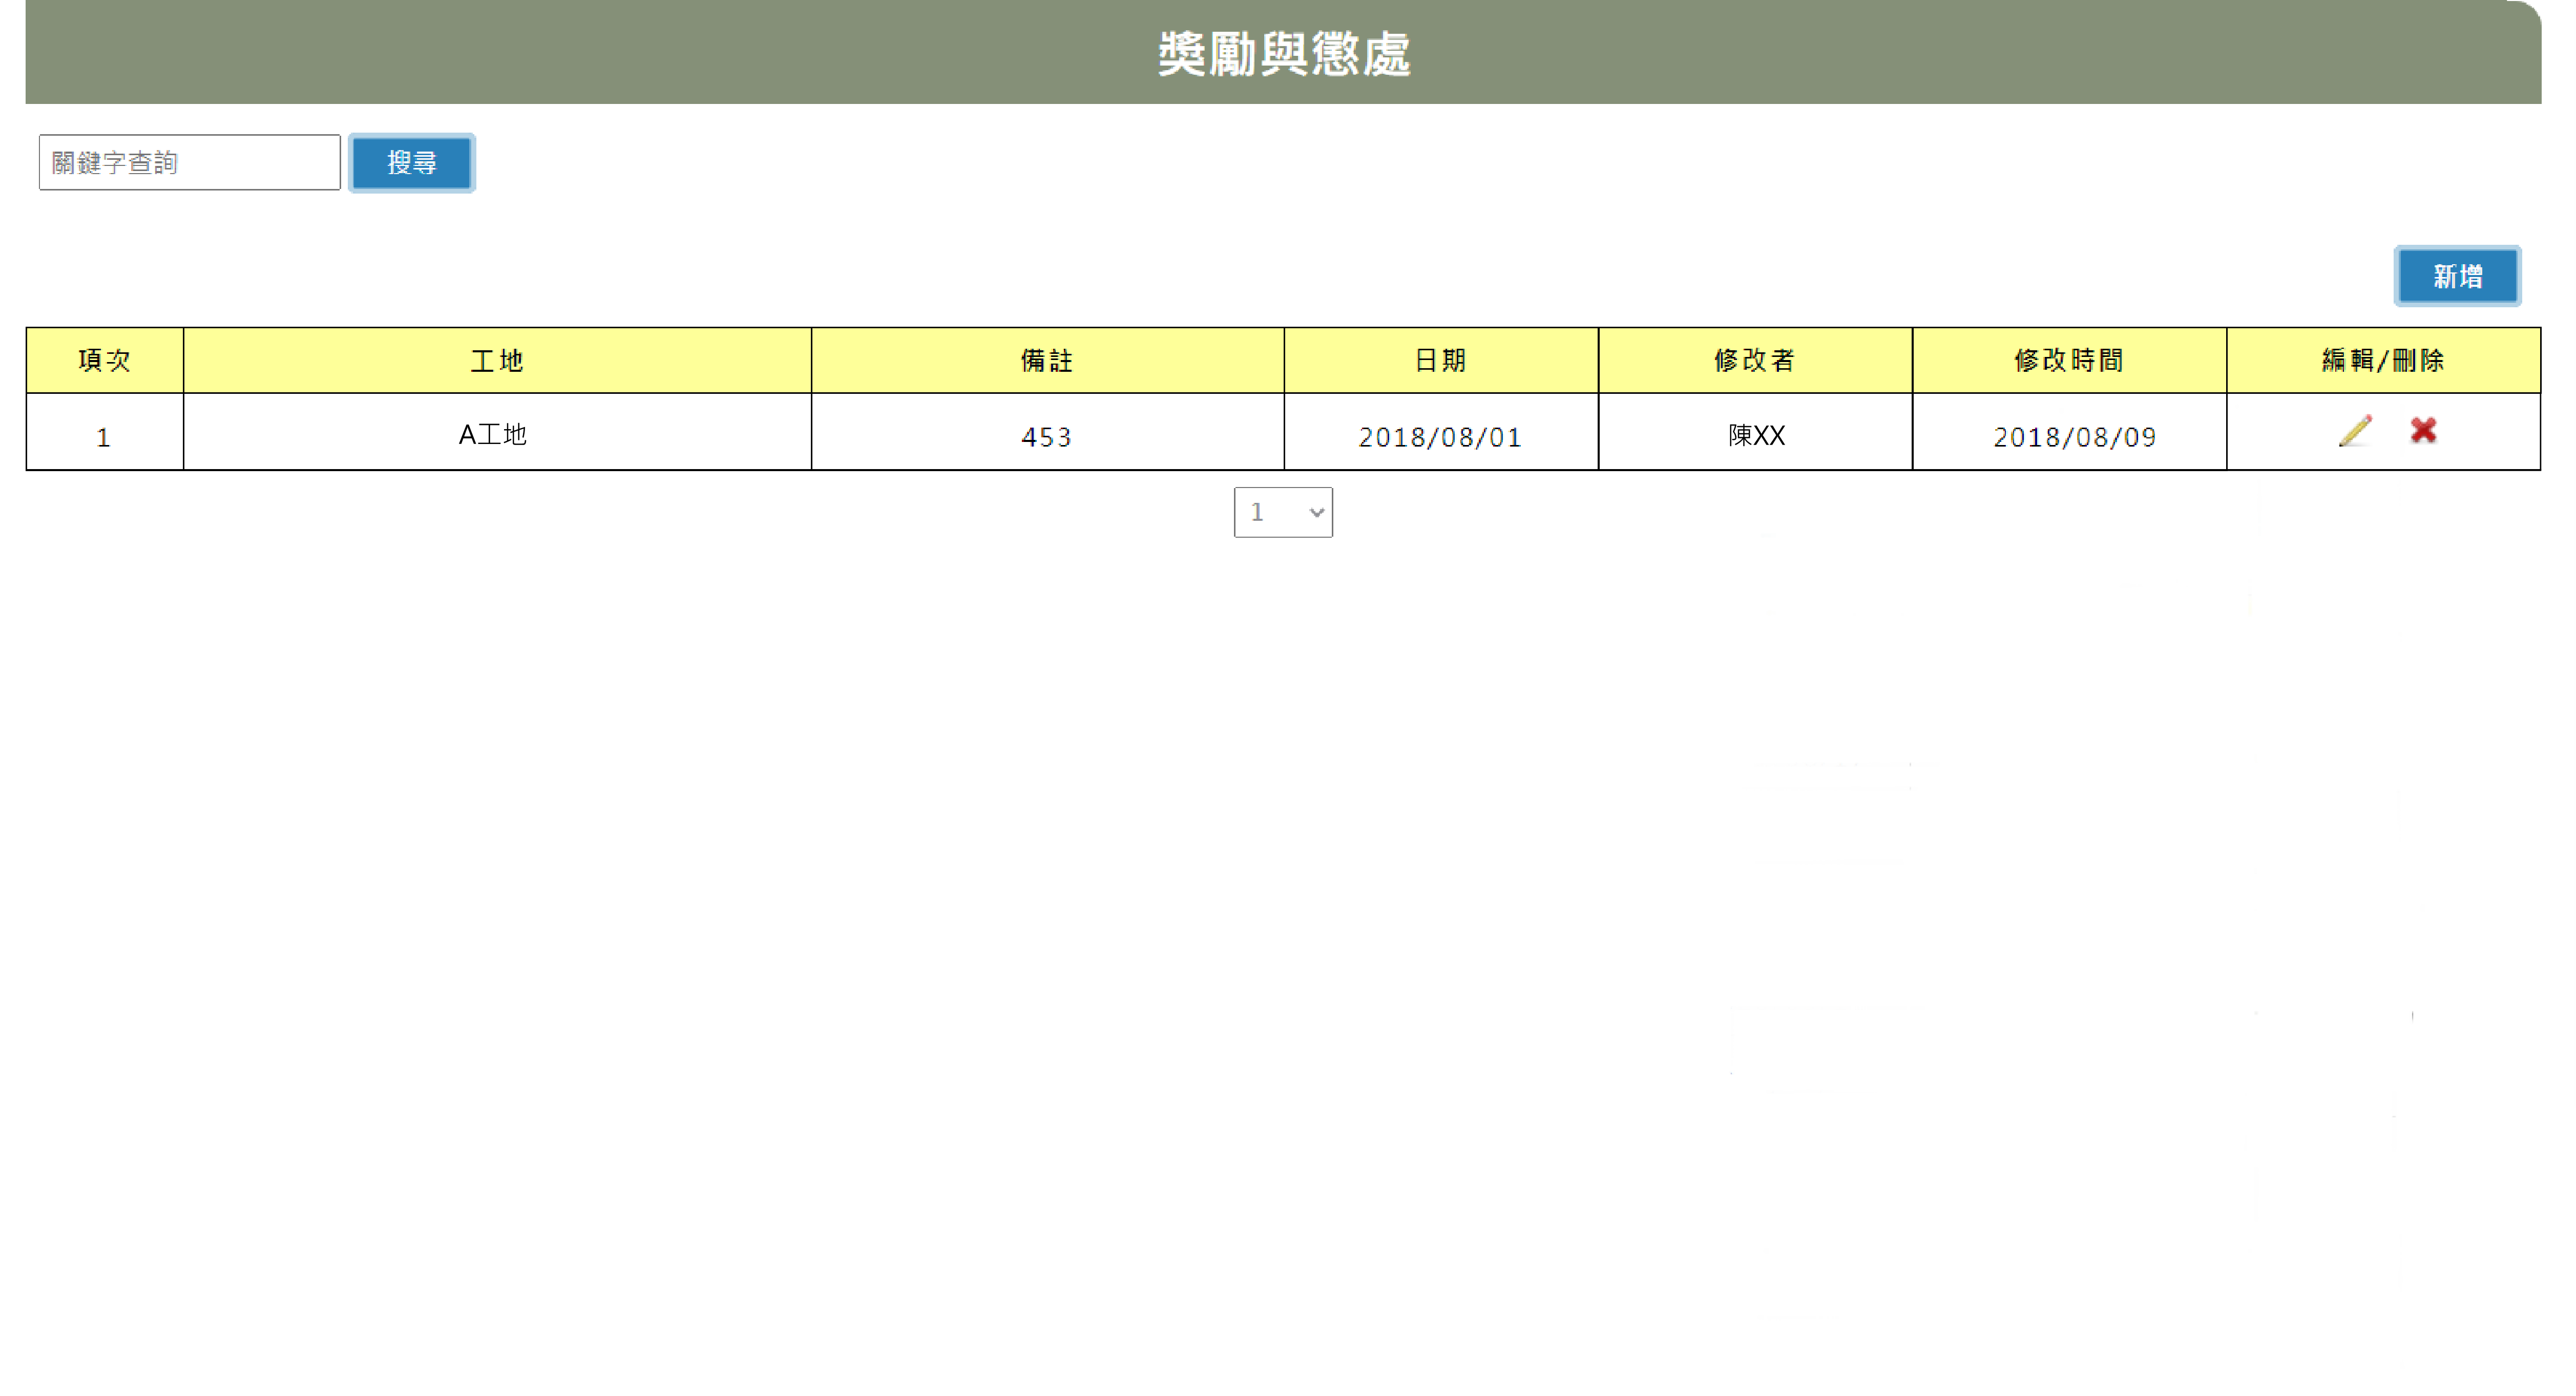Select the item number cell 1 in table

tap(105, 432)
